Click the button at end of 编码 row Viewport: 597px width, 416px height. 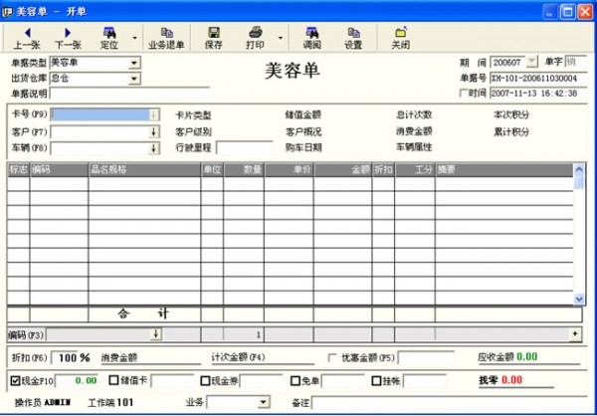(x=575, y=334)
